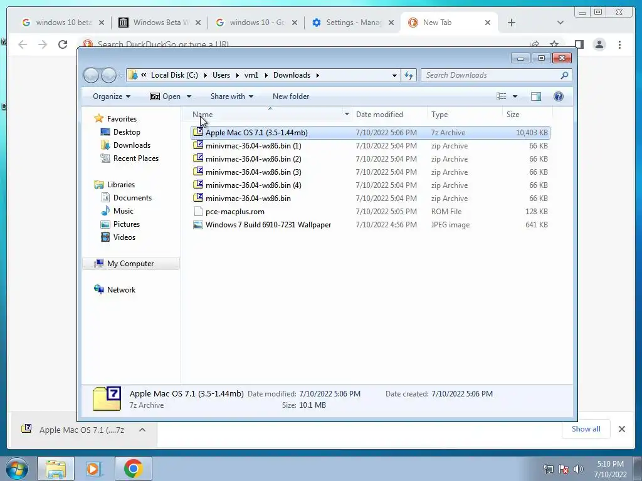Viewport: 642px width, 481px height.
Task: Bookmark this tab with star icon in Chrome
Action: point(554,44)
